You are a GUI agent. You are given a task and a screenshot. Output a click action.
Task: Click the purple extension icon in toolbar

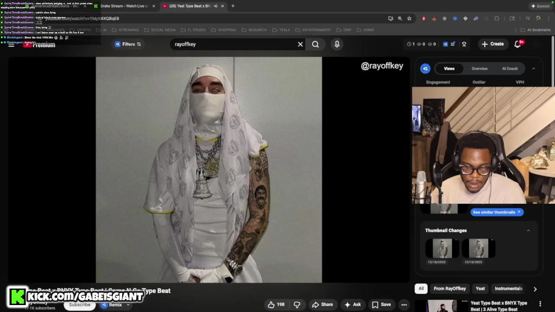(476, 18)
